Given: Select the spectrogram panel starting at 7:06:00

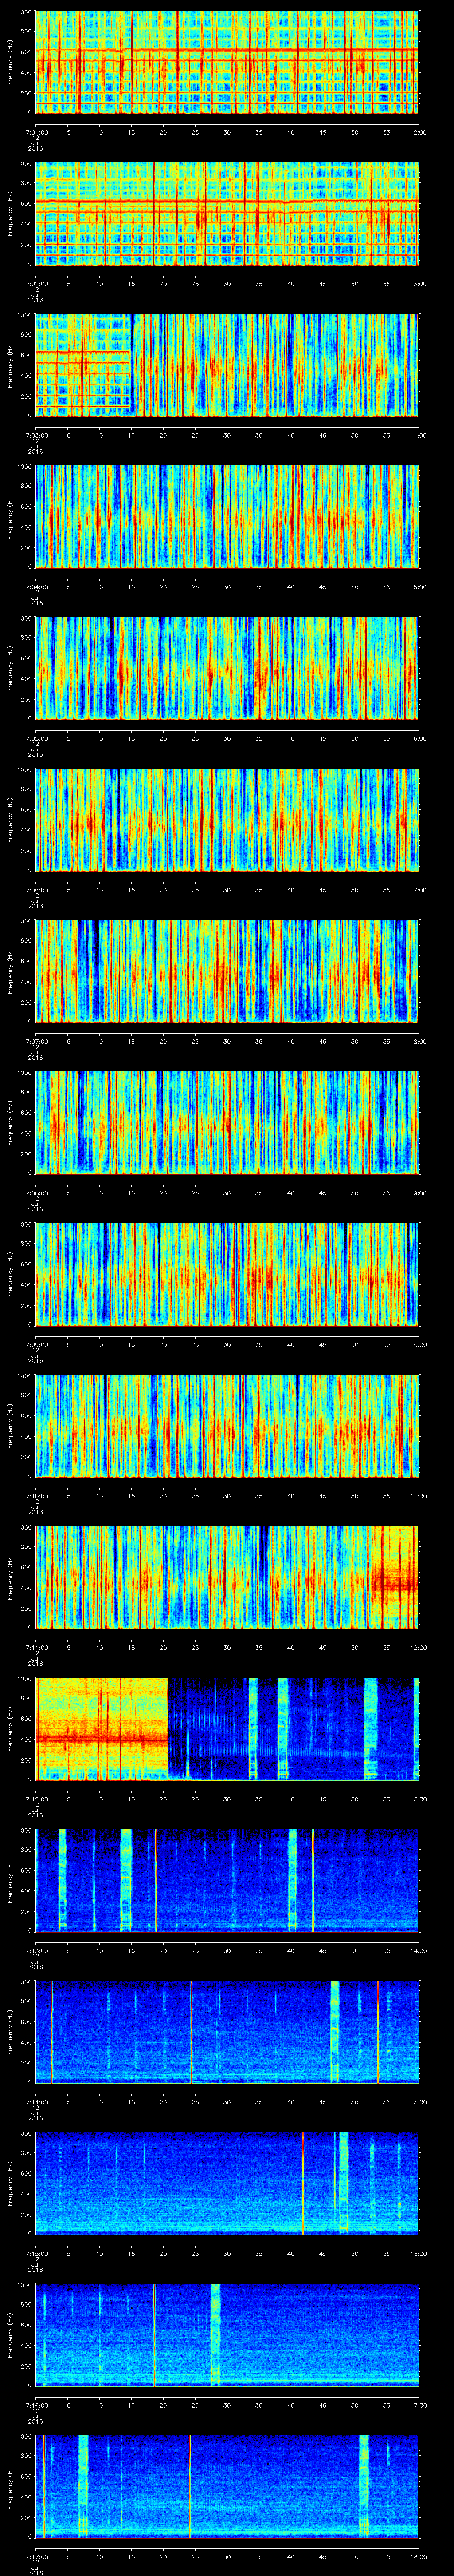Looking at the screenshot, I should coord(227,819).
